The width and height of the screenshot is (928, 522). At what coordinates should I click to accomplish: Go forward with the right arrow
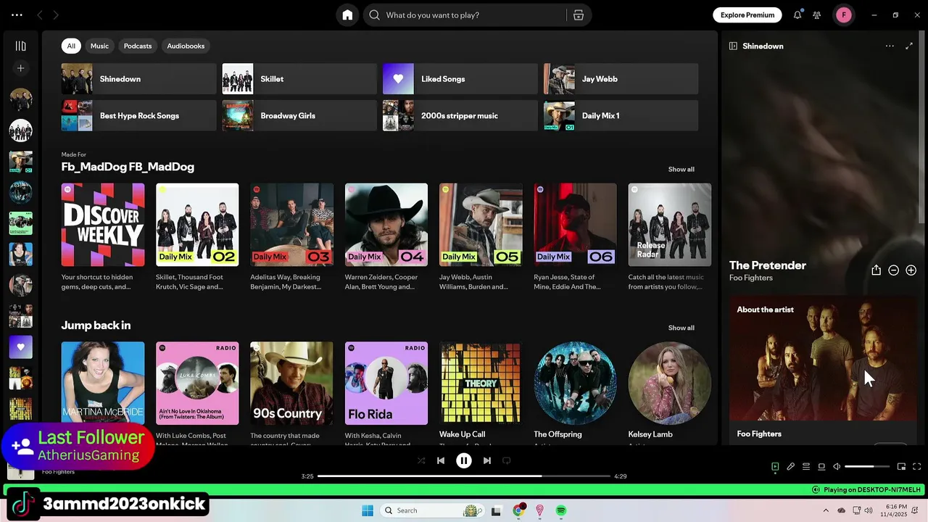(x=56, y=15)
